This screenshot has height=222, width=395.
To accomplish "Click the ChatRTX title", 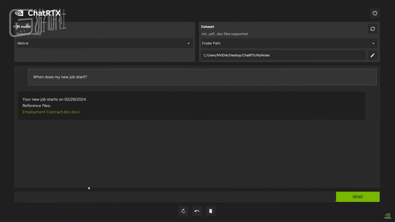I will pyautogui.click(x=44, y=13).
